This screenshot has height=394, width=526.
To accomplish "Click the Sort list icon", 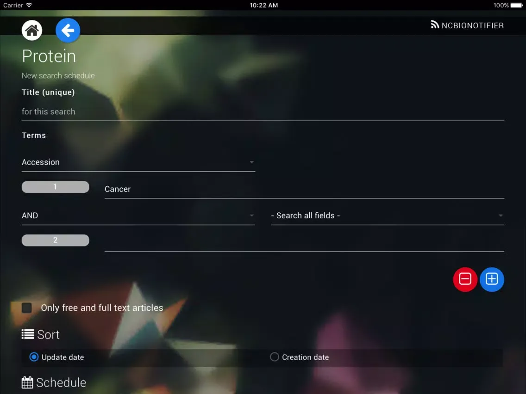I will click(28, 334).
